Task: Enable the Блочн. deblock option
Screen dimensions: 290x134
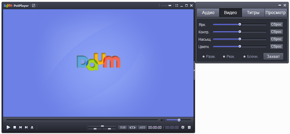Action: (x=251, y=57)
